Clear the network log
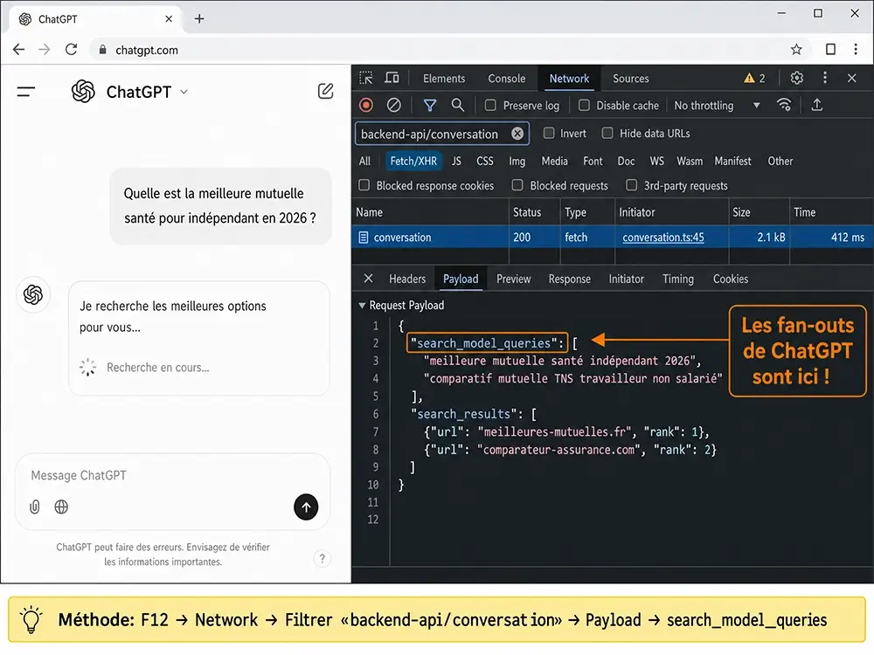874x655 pixels. coord(393,105)
